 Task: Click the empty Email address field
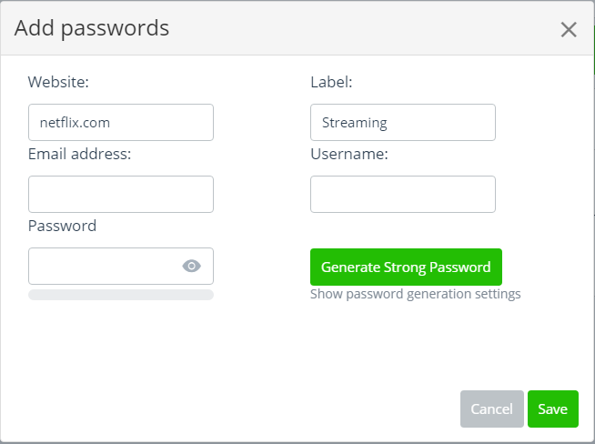click(121, 195)
